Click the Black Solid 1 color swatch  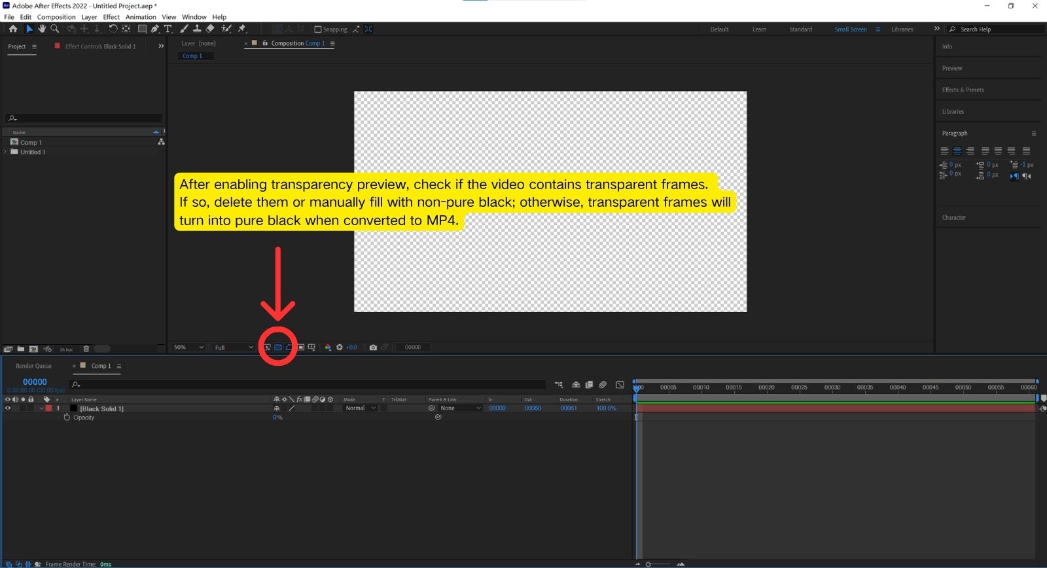(48, 408)
